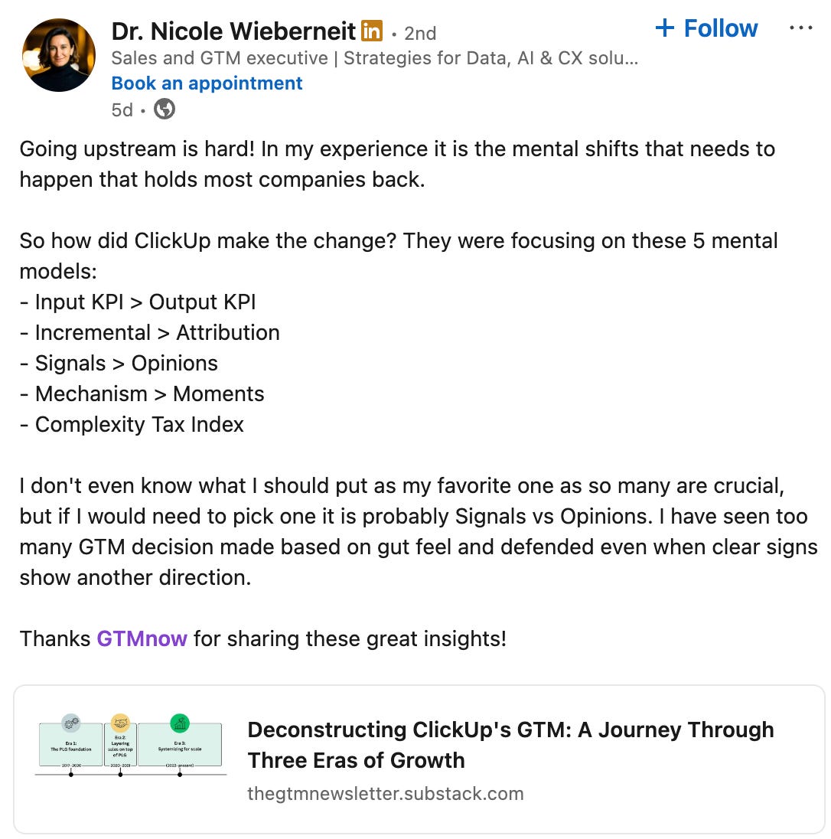Viewport: 831px width, 839px height.
Task: Click the Sales and GTM executive headline
Action: pos(375,57)
